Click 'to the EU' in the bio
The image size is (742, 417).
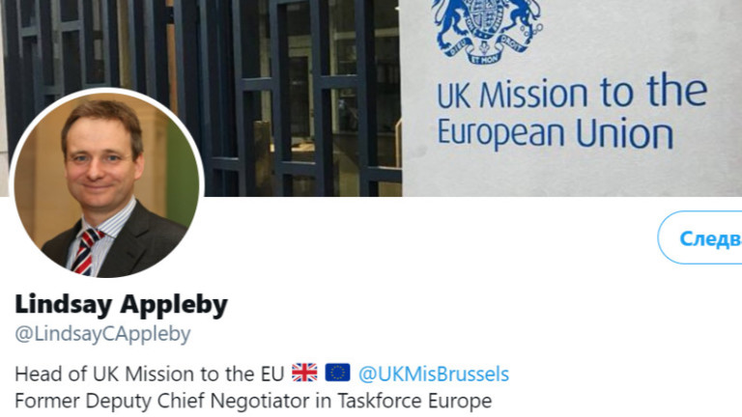click(247, 374)
